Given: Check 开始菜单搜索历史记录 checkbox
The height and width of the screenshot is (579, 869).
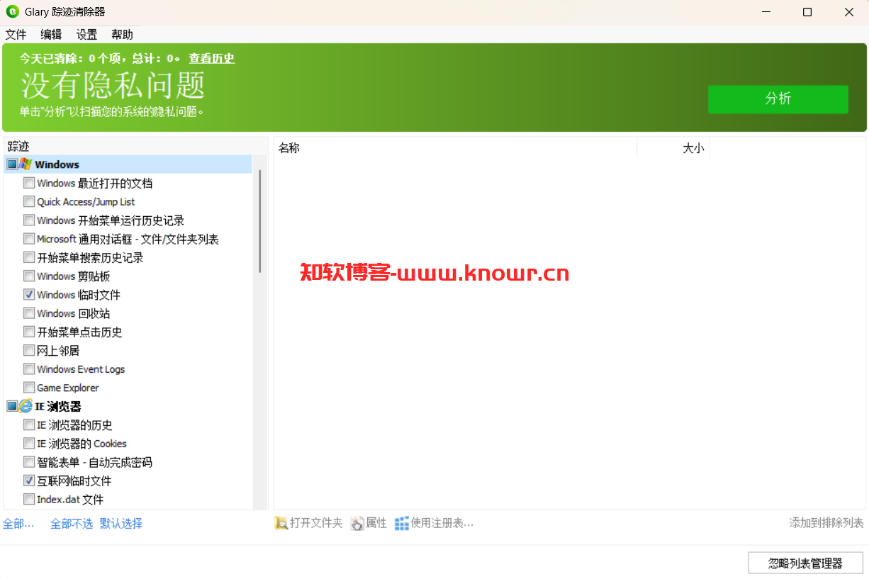Looking at the screenshot, I should (x=29, y=257).
